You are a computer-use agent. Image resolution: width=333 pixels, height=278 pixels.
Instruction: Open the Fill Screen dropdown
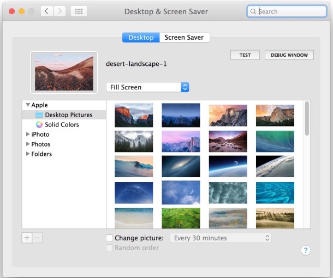pos(147,87)
